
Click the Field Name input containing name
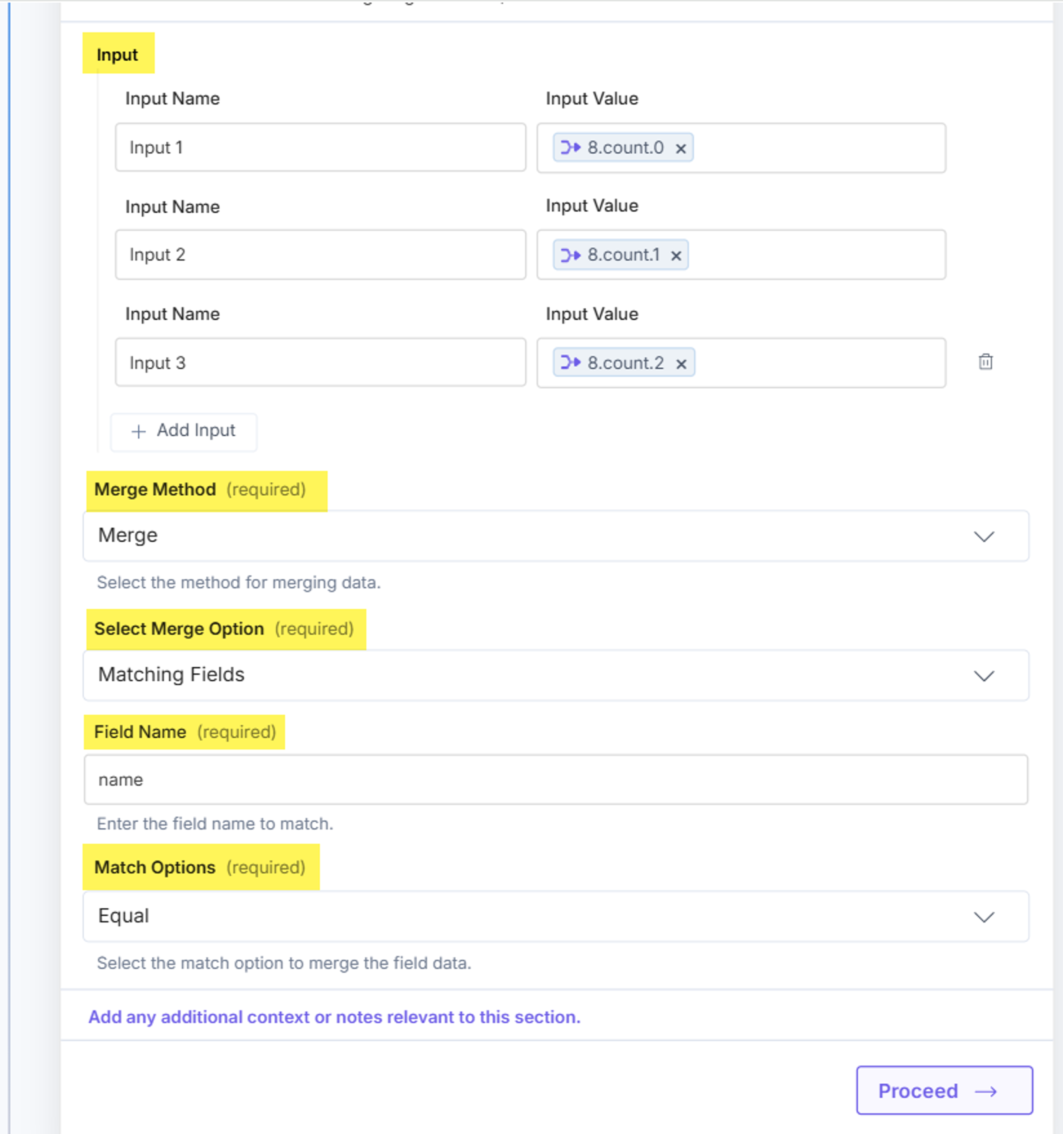(556, 780)
